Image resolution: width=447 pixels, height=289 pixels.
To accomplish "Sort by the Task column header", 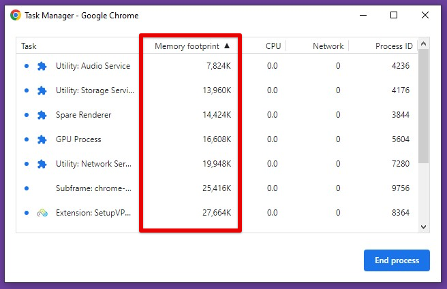I will 29,46.
